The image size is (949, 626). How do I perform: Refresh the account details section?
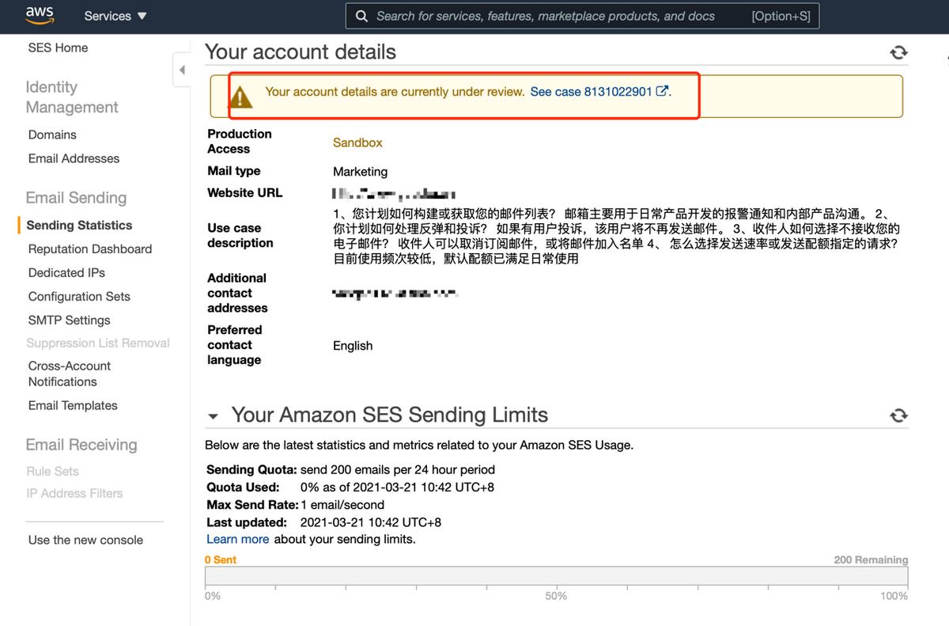898,53
